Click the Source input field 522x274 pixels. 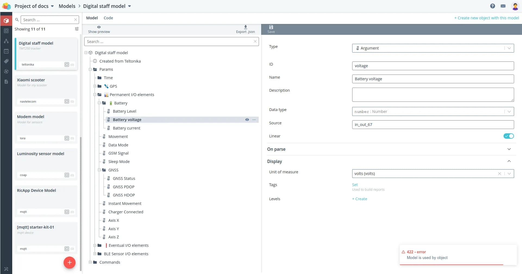[433, 125]
